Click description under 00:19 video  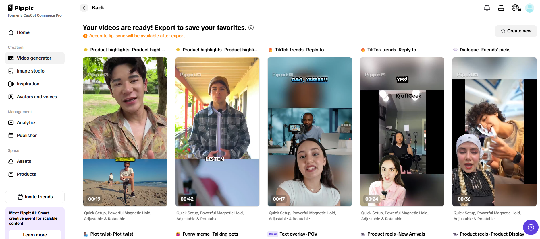pos(117,216)
